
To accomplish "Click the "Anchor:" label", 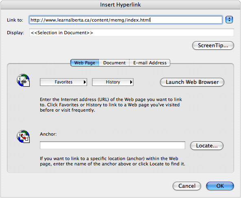I will (x=48, y=134).
